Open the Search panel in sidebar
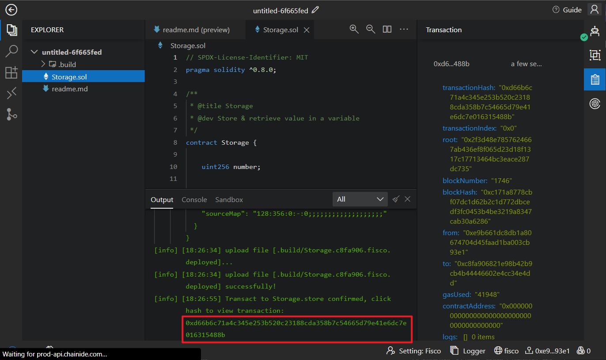The height and width of the screenshot is (360, 606). pos(11,51)
